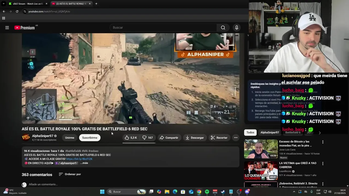Go to YouTube Premium home logo
349x196 pixels.
click(x=25, y=27)
